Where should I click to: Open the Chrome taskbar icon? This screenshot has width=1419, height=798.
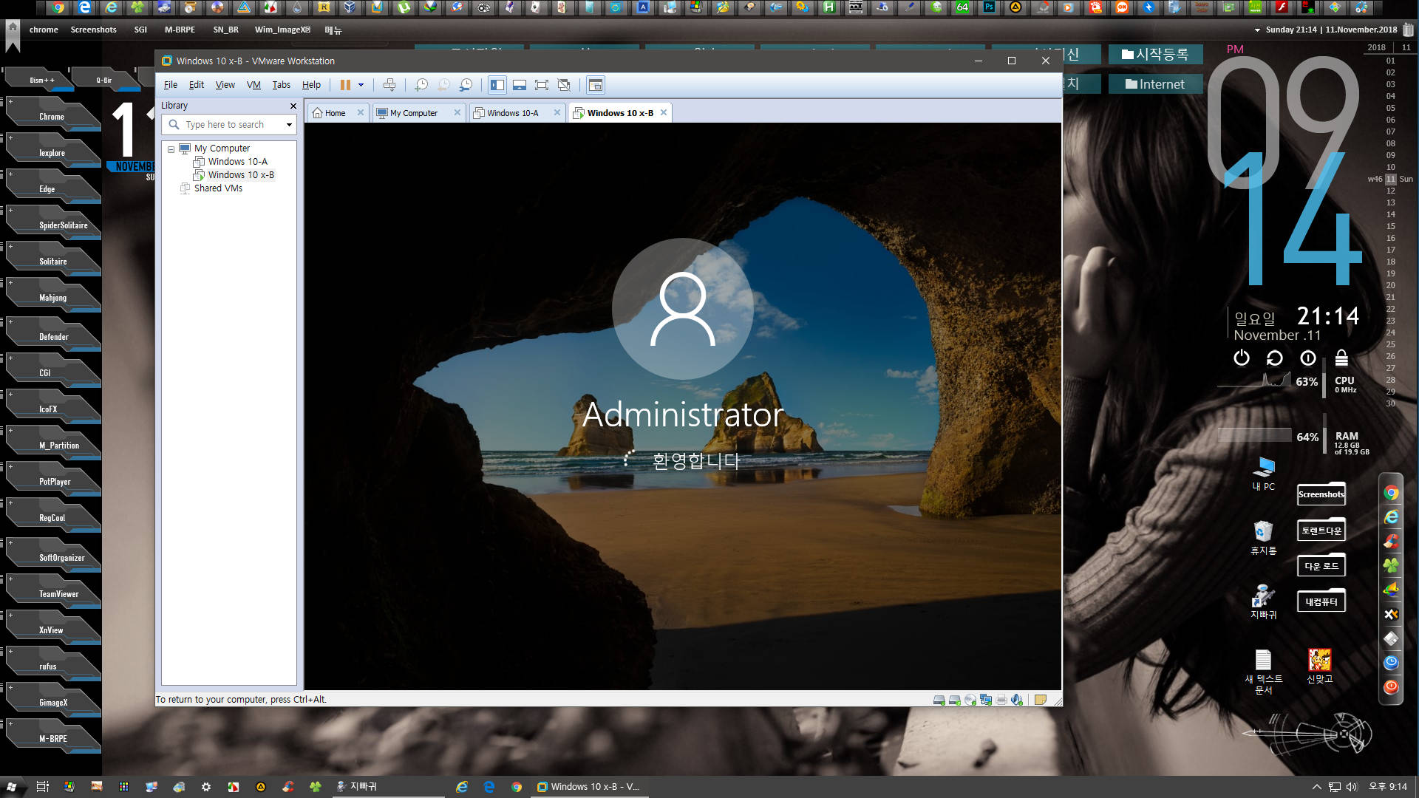pyautogui.click(x=517, y=787)
